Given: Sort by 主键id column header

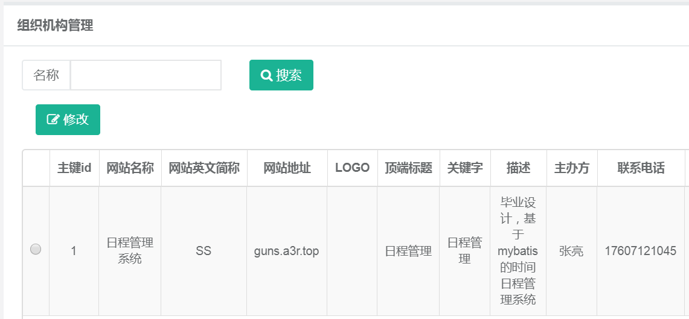Looking at the screenshot, I should tap(74, 168).
